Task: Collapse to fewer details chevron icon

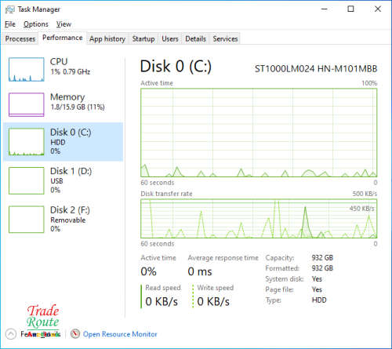Action: point(11,334)
